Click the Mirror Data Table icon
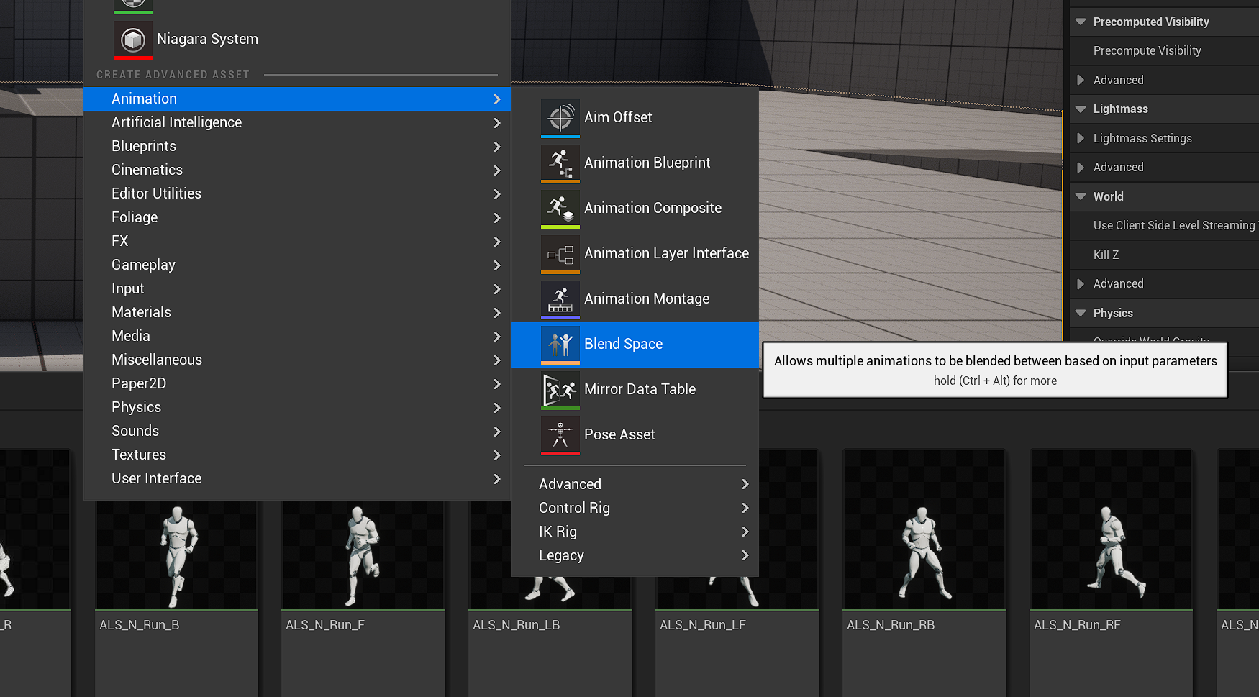 coord(560,390)
